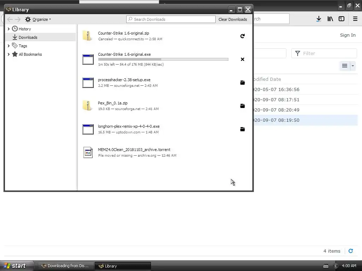Open the browser library bookshelf icon
The image size is (362, 271).
(330, 19)
